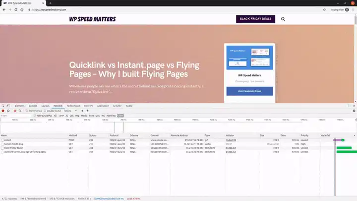Screen dimensions: 357x201
Task: Enable the Disable cache checkbox
Action: (45, 111)
